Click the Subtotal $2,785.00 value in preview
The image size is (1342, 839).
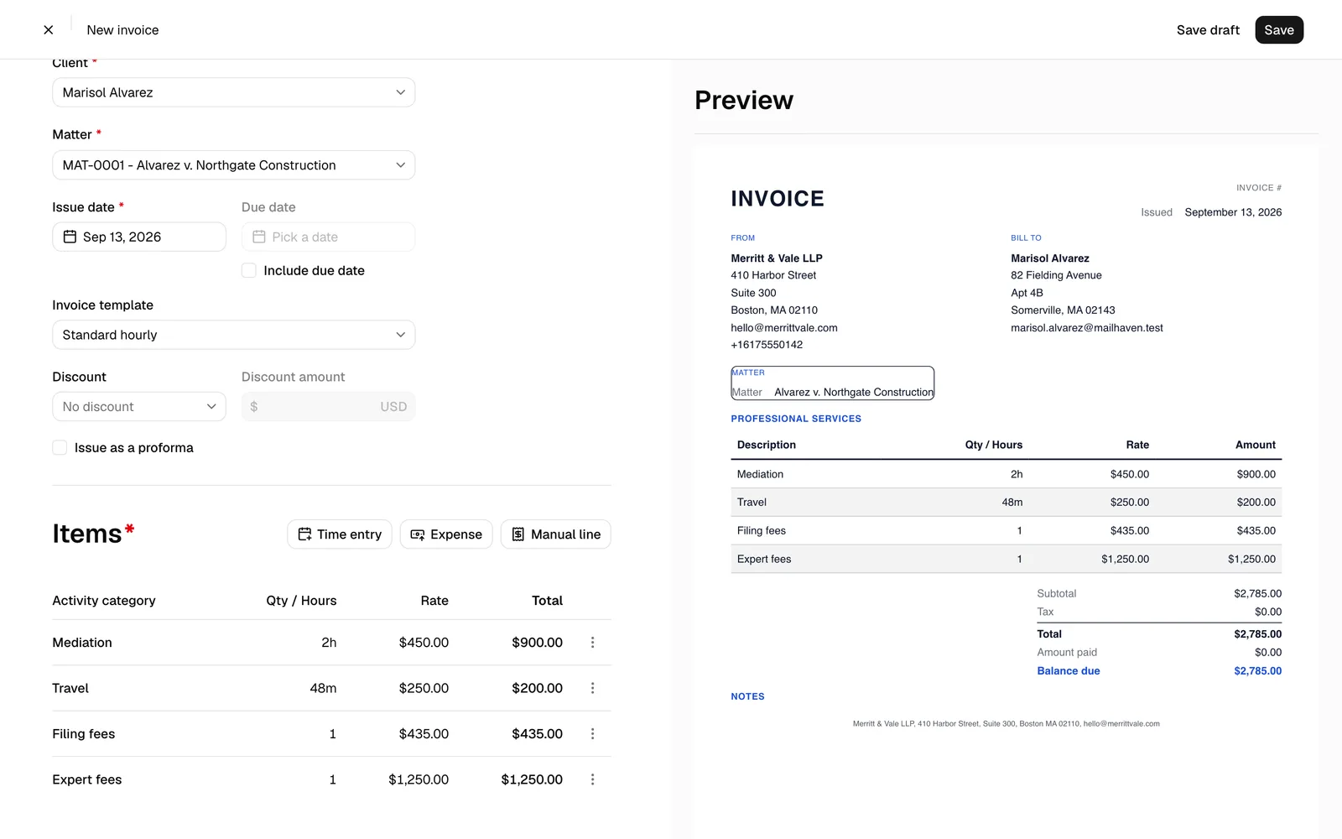coord(1257,594)
